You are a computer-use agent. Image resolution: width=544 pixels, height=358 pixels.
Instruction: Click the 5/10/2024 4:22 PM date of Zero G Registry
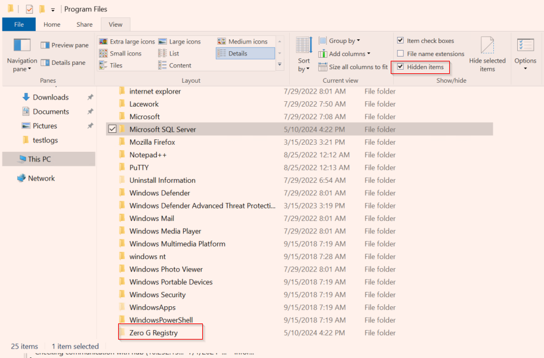click(314, 333)
